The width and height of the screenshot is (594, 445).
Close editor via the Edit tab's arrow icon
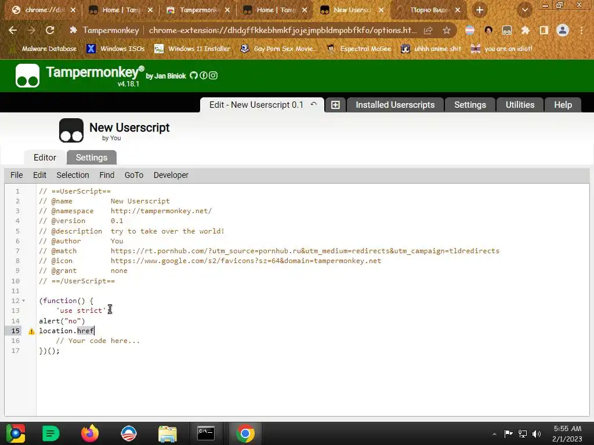314,104
